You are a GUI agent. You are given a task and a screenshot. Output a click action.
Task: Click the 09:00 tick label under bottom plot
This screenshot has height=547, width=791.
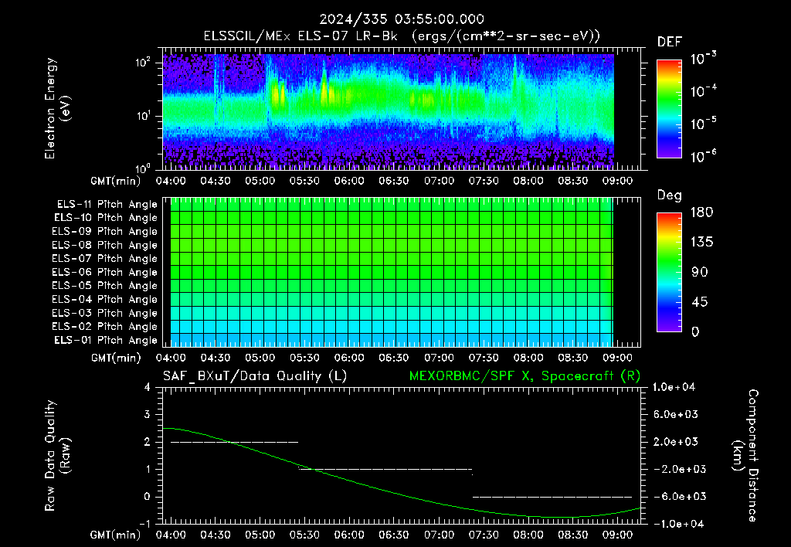[617, 535]
